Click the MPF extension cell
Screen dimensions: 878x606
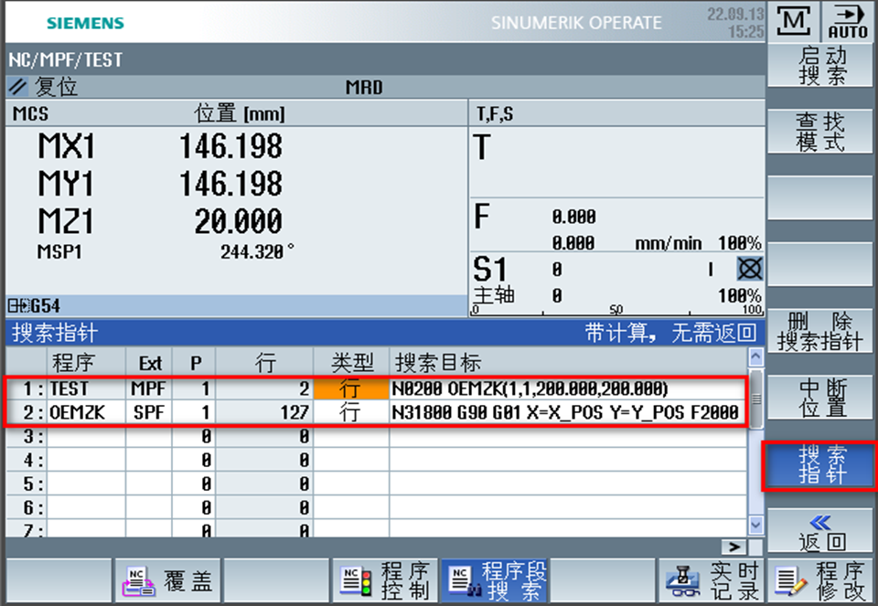(148, 388)
